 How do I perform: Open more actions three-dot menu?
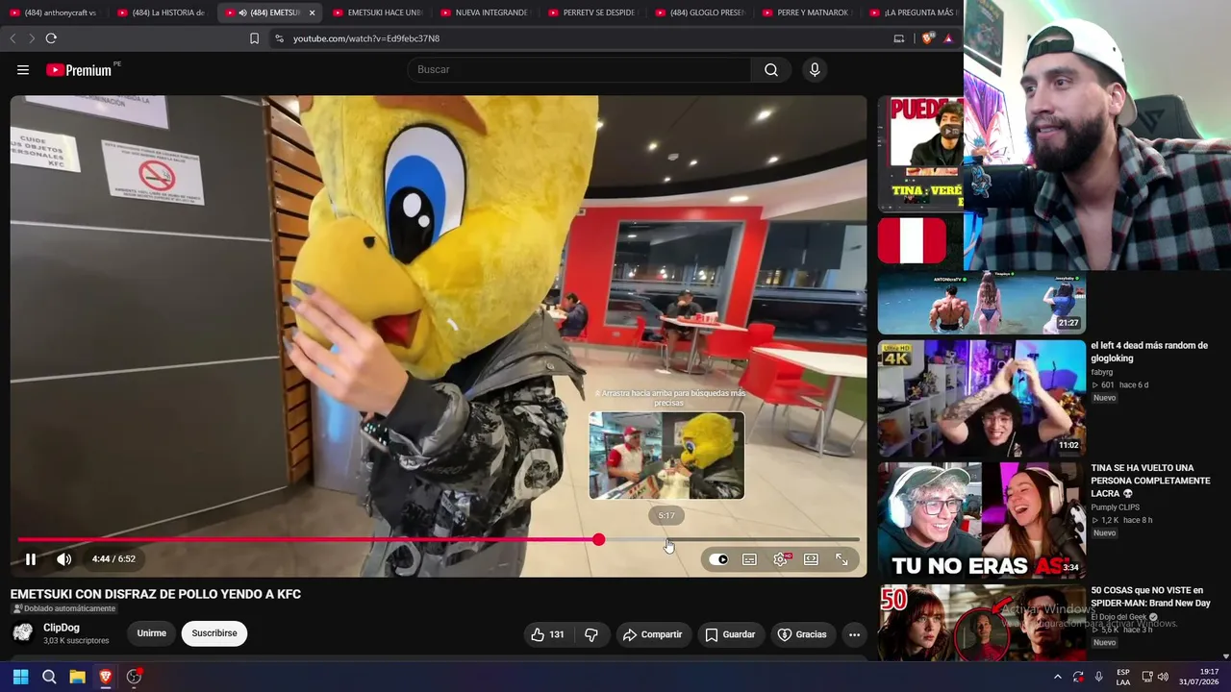[x=854, y=634]
